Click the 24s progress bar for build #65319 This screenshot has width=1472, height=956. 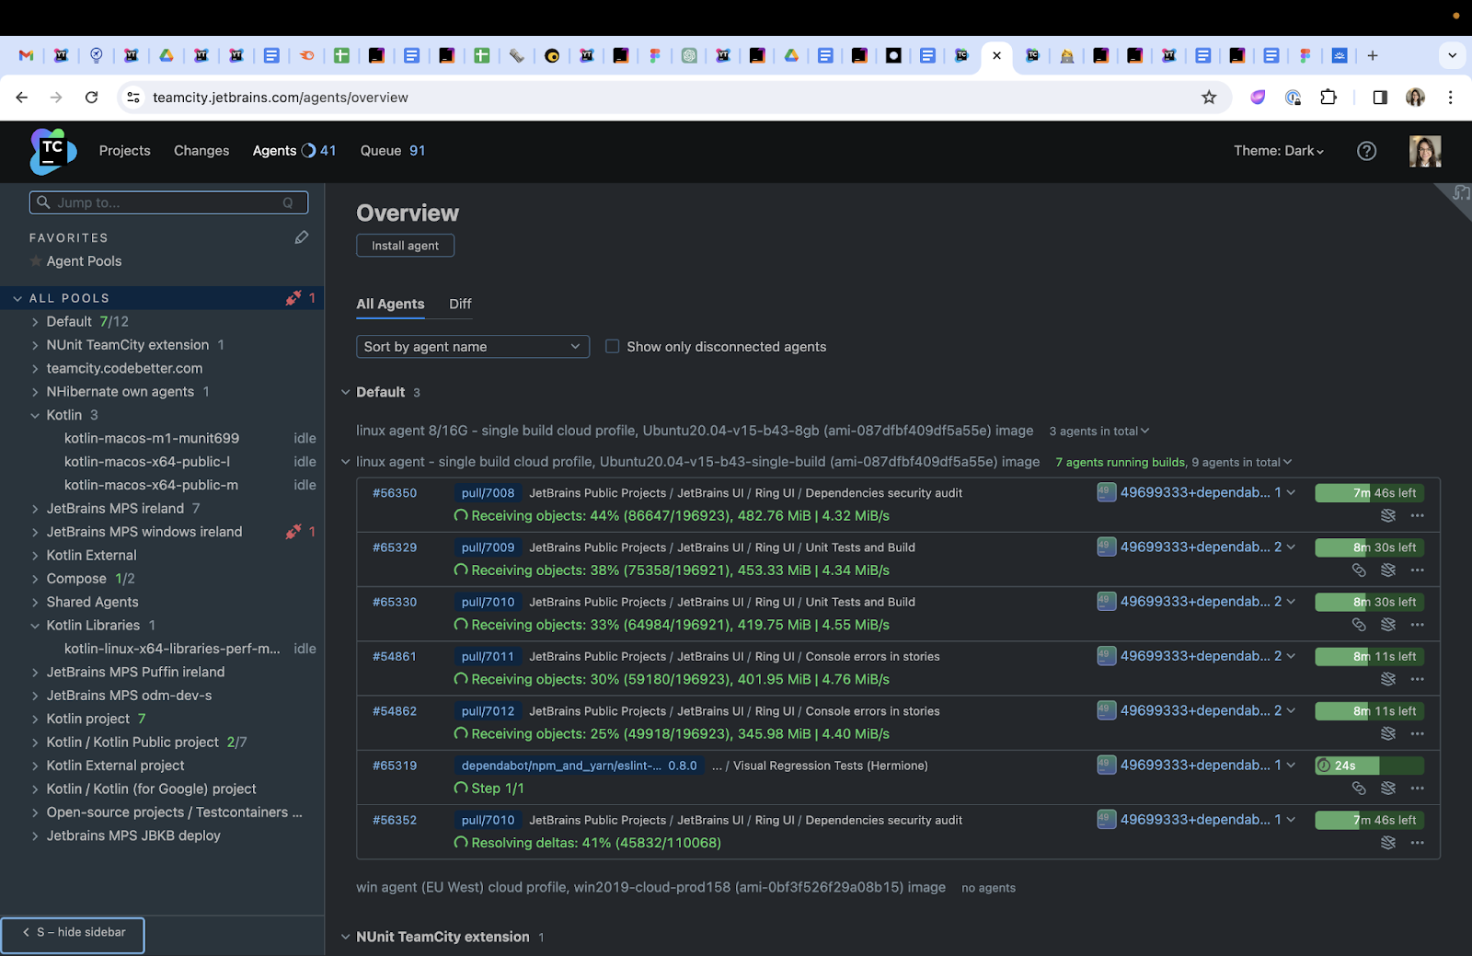coord(1369,766)
